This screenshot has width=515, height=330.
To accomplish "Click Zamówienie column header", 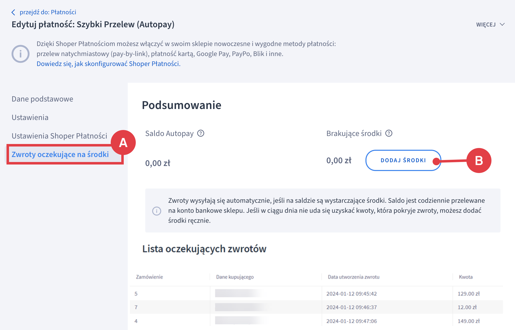I will point(149,277).
